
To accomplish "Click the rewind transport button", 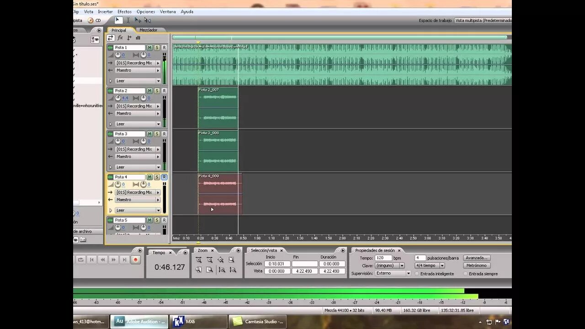I will (102, 260).
